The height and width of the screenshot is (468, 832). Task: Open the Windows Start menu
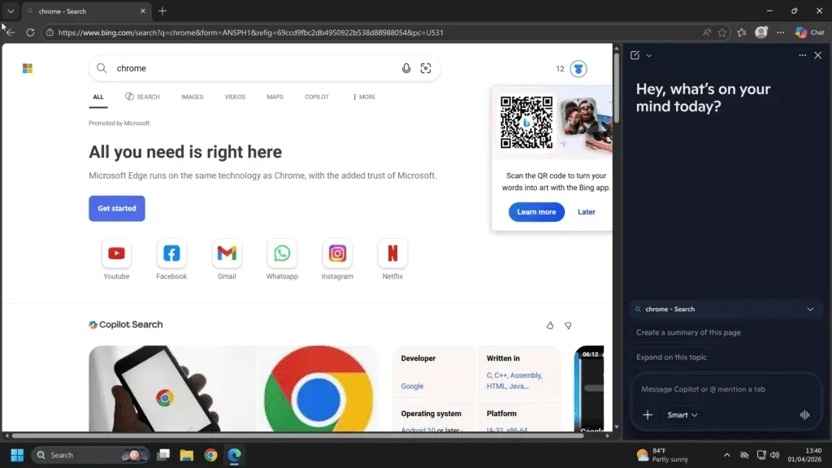click(17, 455)
